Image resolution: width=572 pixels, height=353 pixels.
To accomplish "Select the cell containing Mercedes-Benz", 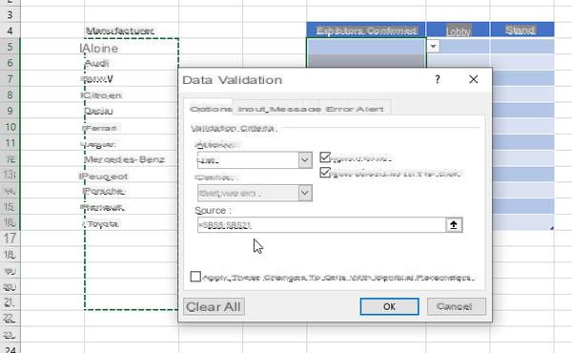I will tap(132, 159).
